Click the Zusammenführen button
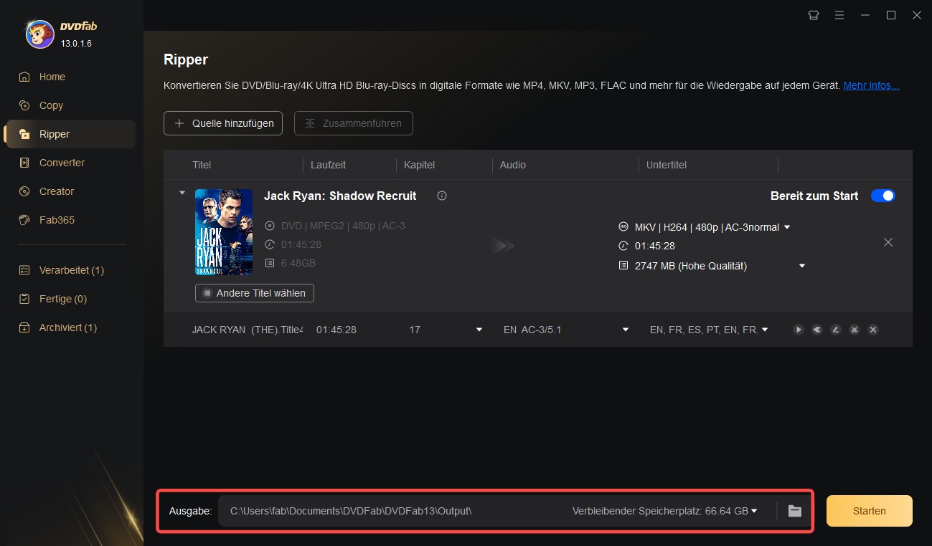Viewport: 932px width, 546px height. (x=354, y=123)
